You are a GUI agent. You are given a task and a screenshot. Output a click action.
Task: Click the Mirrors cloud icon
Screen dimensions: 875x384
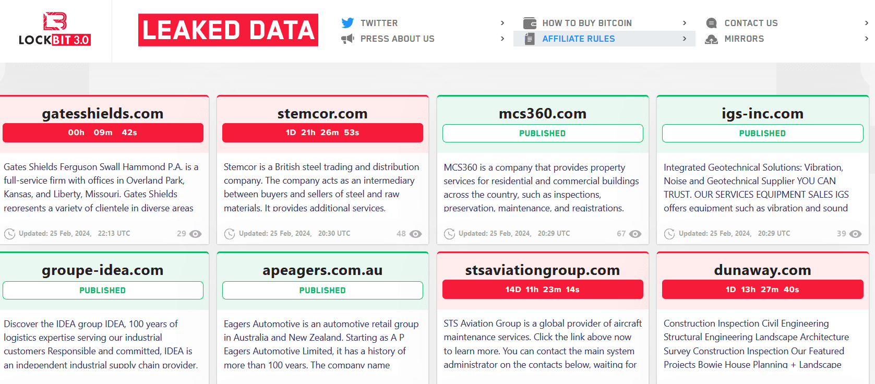711,39
